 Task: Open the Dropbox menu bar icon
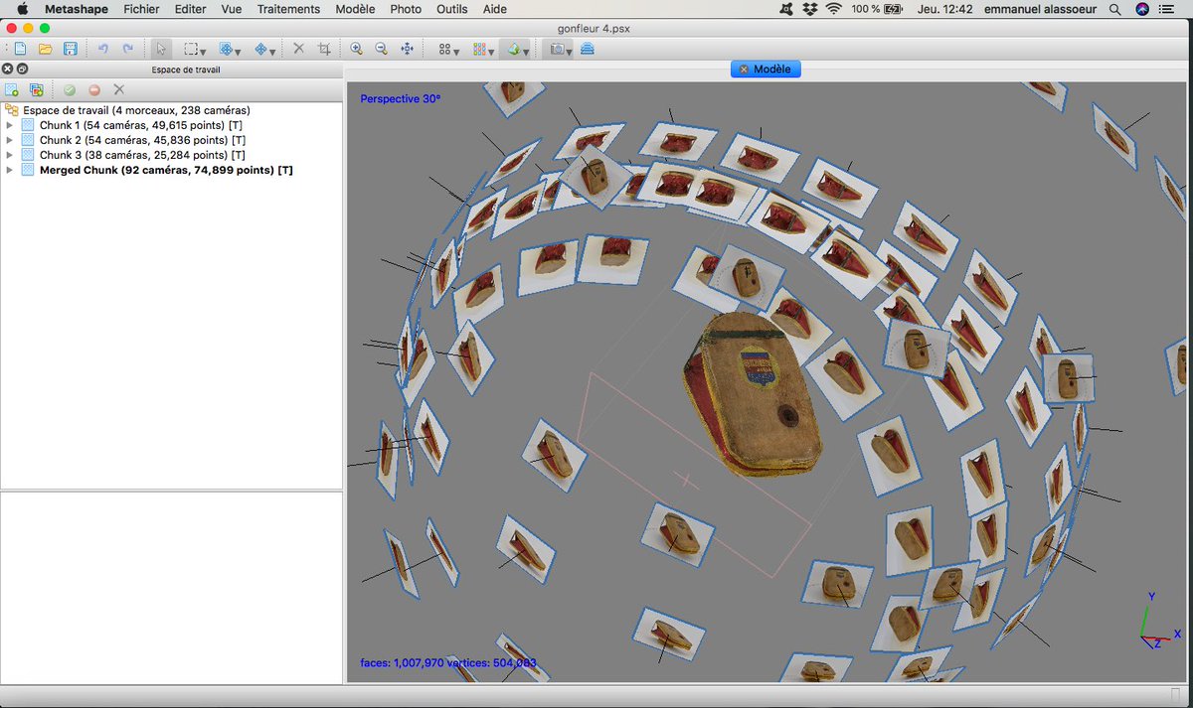(808, 9)
